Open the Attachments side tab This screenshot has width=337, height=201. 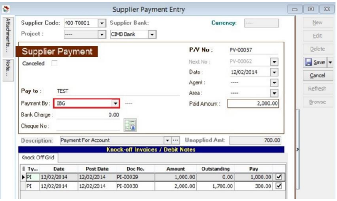[8, 36]
